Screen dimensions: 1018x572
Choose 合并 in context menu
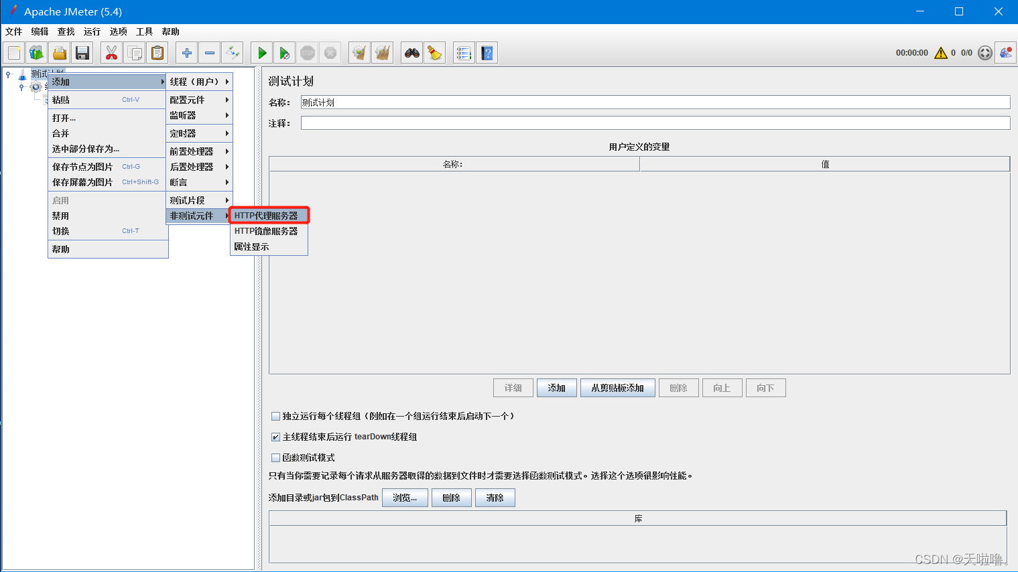pyautogui.click(x=107, y=133)
